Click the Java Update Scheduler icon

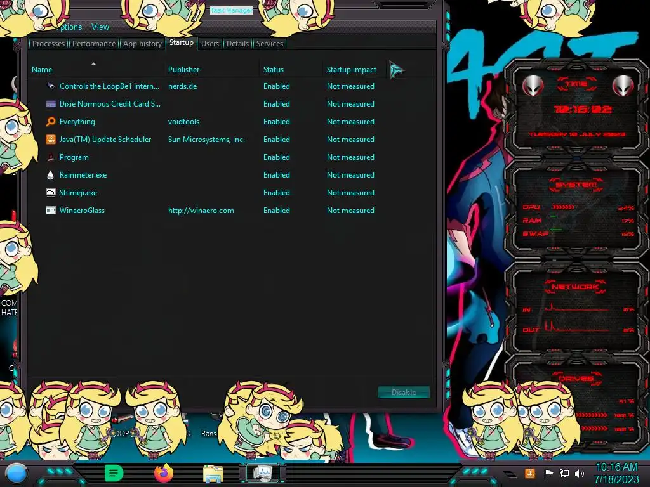pos(51,140)
